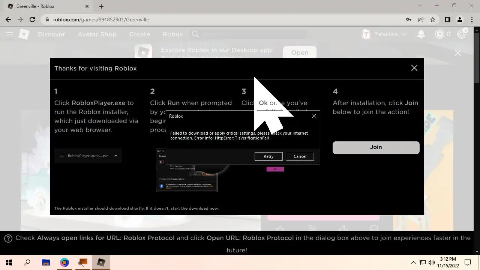Open File Explorer from the taskbar
The height and width of the screenshot is (270, 480).
46,262
